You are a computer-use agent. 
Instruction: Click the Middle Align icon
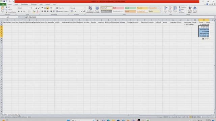tap(45, 8)
